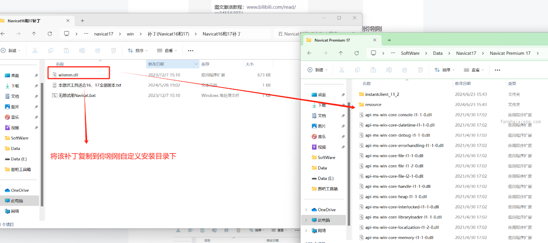The image size is (548, 243).
Task: Open 排序 dropdown in Navicat16和17补丁 window
Action: pos(137,50)
